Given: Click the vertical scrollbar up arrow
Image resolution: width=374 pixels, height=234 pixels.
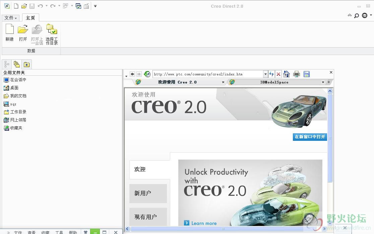Looking at the screenshot, I should [330, 91].
